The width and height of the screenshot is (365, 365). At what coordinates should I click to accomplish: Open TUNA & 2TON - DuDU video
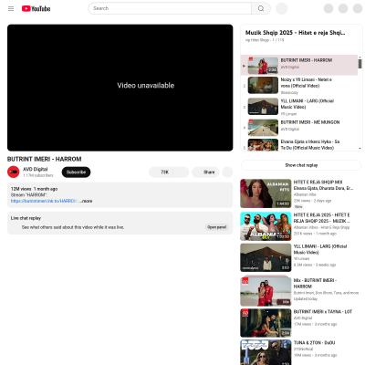[x=314, y=343]
